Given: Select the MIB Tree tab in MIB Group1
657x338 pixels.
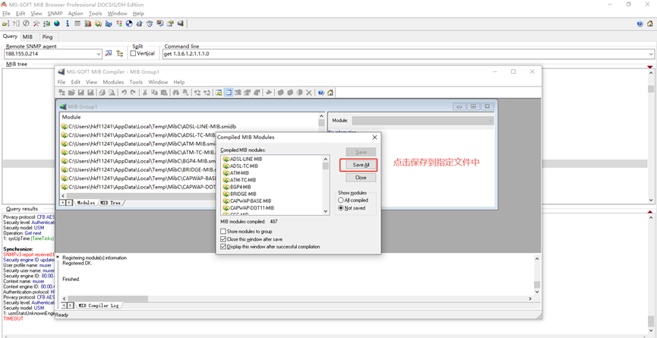Looking at the screenshot, I should click(x=110, y=203).
